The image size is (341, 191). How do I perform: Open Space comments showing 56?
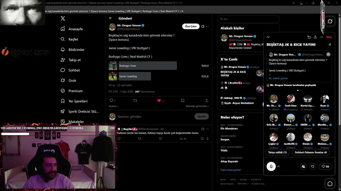click(x=325, y=166)
